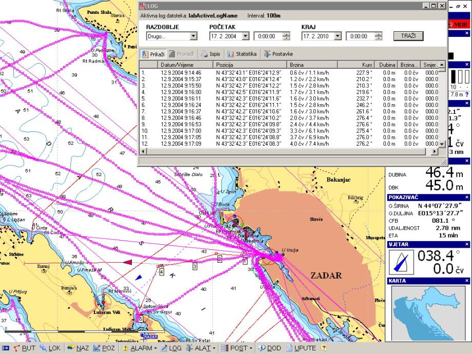Sort by the Datum/Vrijeme column header
Screen dimensions: 472x354
[185, 65]
